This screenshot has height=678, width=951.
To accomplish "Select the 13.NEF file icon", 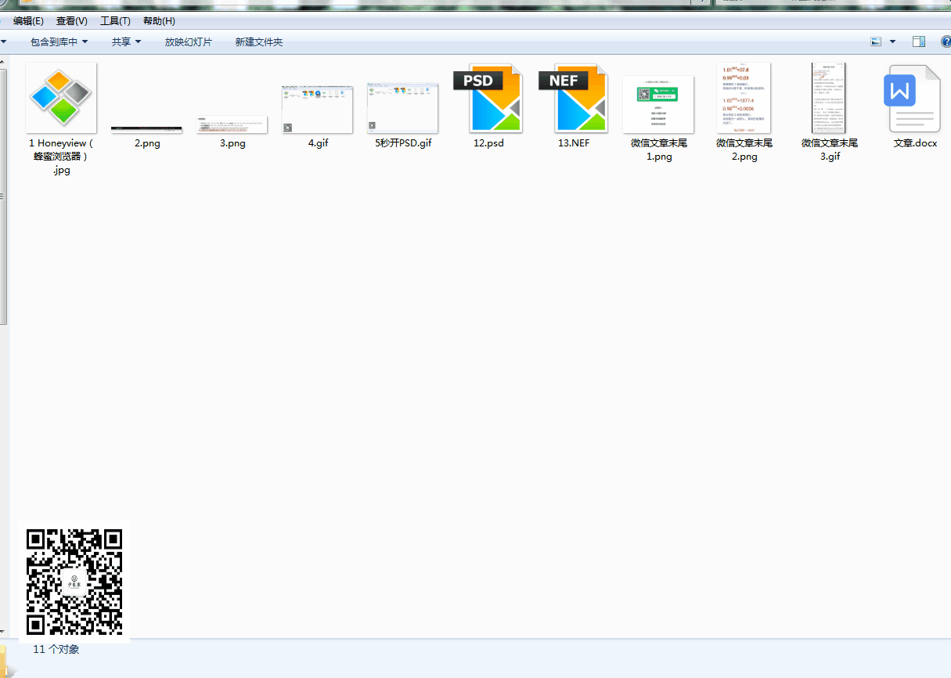I will (x=573, y=98).
